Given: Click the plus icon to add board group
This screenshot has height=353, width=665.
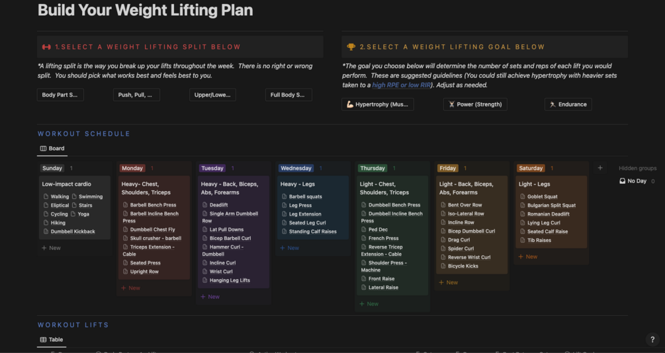Looking at the screenshot, I should click(x=600, y=168).
